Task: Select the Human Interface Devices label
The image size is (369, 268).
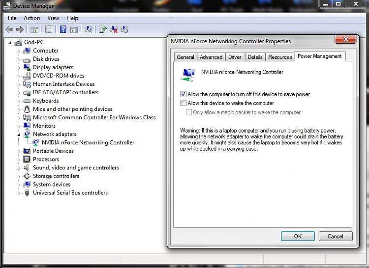Action: (64, 84)
